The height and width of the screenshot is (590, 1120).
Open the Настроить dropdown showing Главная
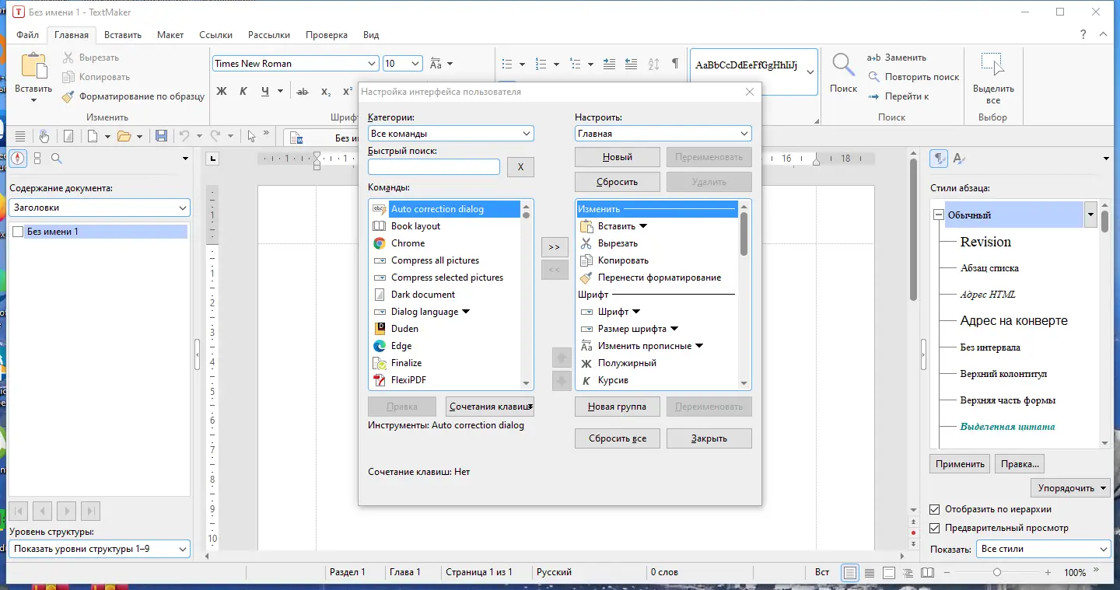(662, 133)
